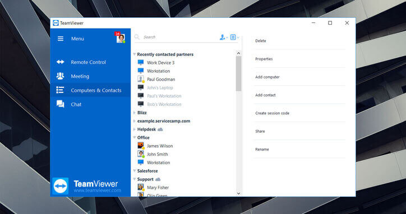The width and height of the screenshot is (406, 214).
Task: Expand the Blizz group
Action: (135, 113)
